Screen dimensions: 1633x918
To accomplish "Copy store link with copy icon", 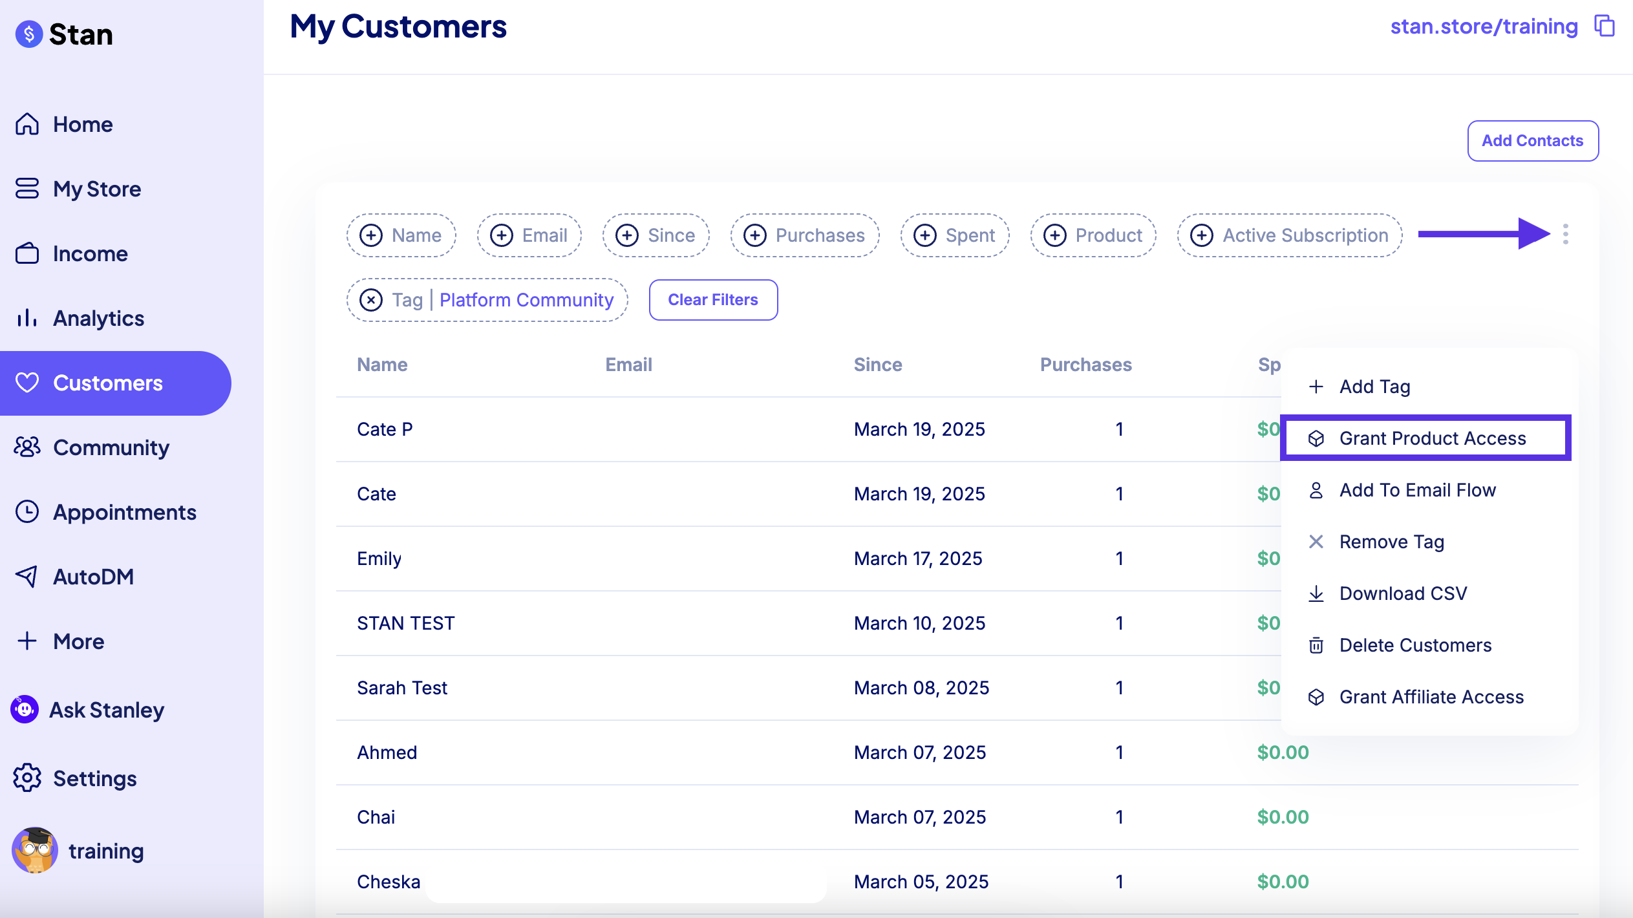I will click(x=1605, y=26).
